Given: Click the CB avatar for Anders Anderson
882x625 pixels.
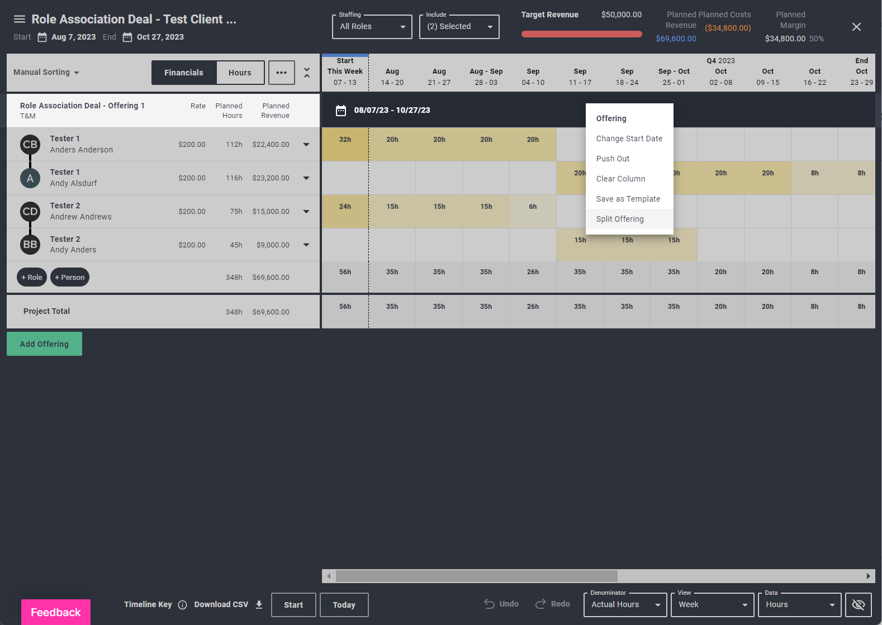Looking at the screenshot, I should point(30,145).
